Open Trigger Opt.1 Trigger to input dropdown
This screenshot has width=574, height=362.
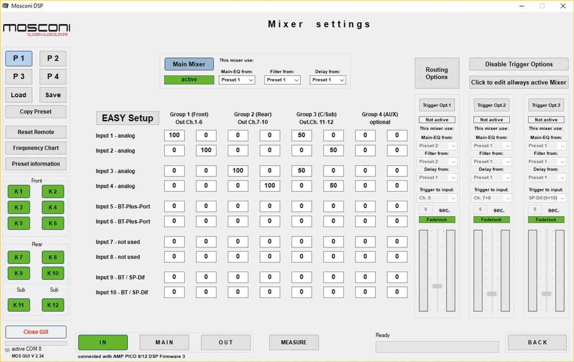point(437,198)
